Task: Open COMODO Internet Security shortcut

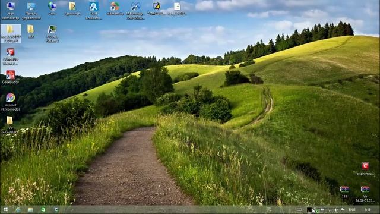Action: click(x=11, y=56)
